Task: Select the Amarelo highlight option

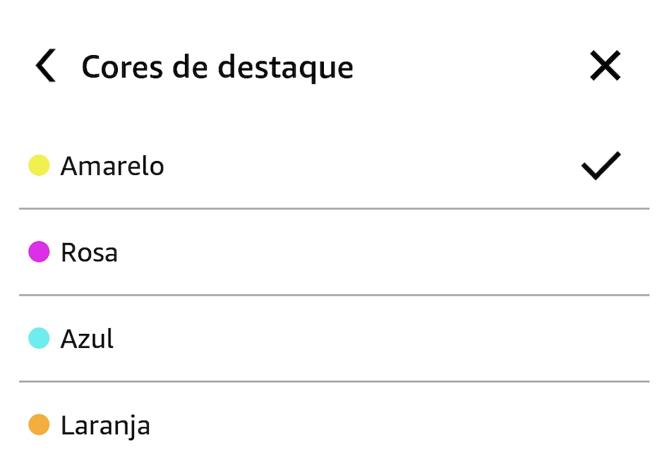Action: tap(113, 166)
